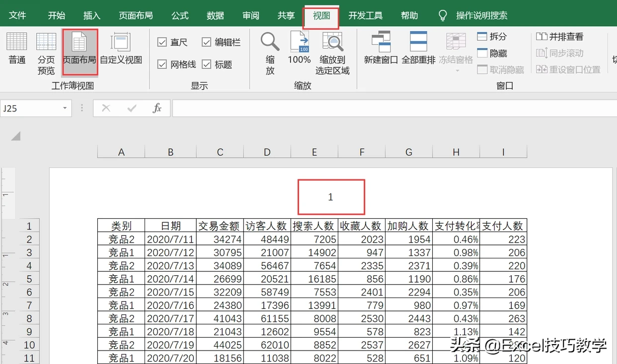Select the cell with value 34274
The width and height of the screenshot is (617, 364).
(x=220, y=239)
